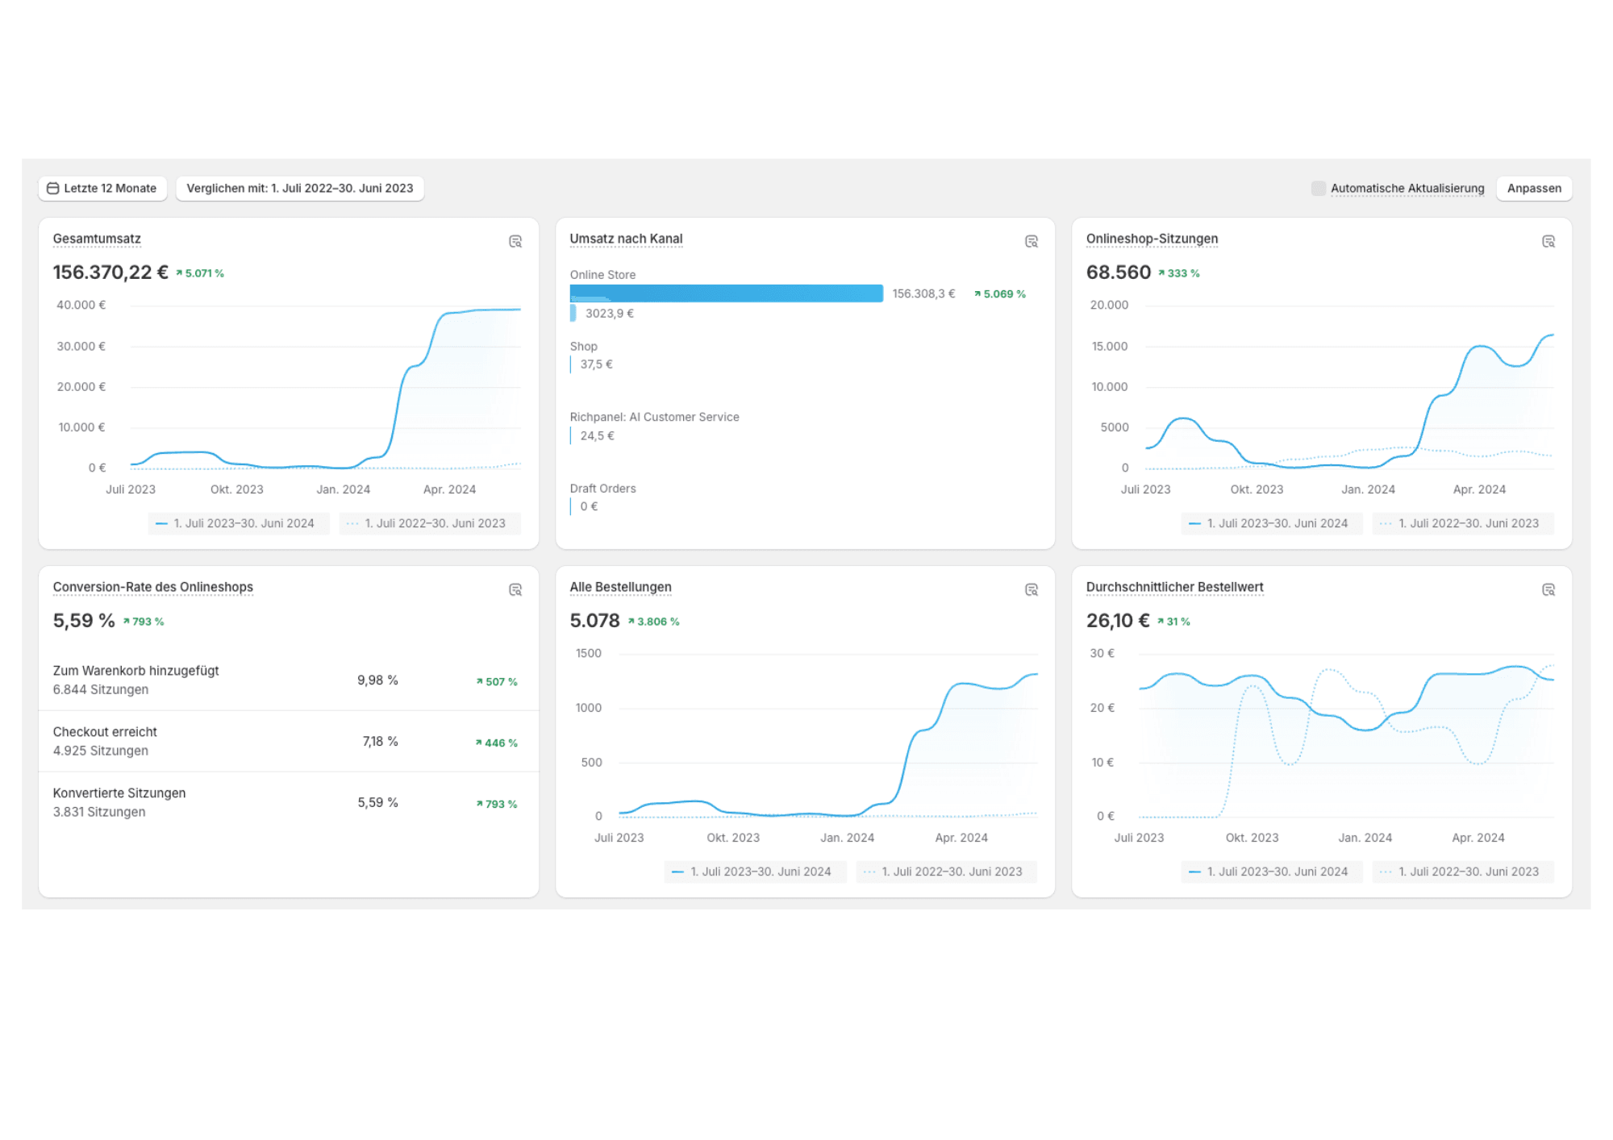Open the Gesamtumsatz title link
The height and width of the screenshot is (1140, 1613).
[97, 239]
